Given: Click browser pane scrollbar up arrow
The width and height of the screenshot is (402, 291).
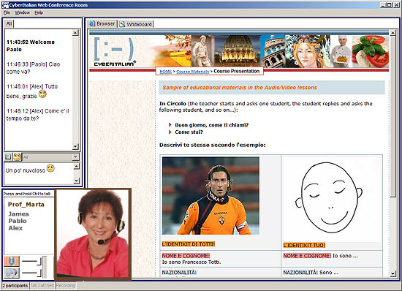Looking at the screenshot, I should click(392, 33).
